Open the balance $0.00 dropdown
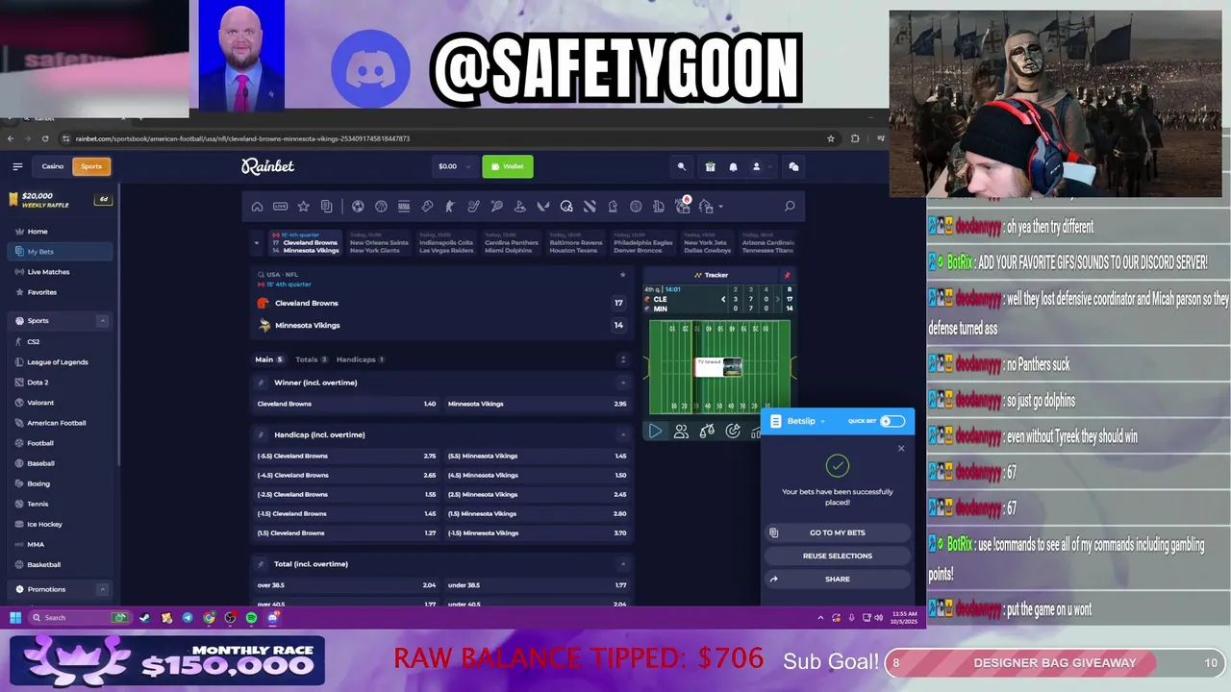 pyautogui.click(x=455, y=166)
